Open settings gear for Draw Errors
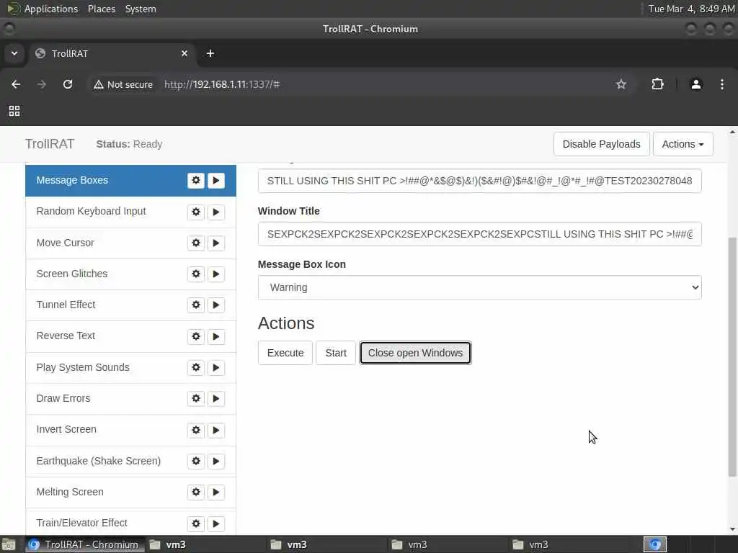Screen dimensions: 738x553 [x=196, y=399]
